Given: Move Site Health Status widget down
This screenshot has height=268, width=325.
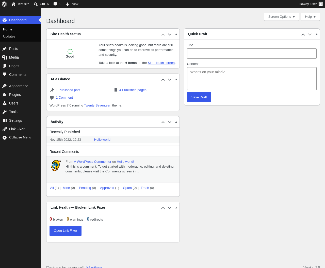Looking at the screenshot, I should tap(170, 34).
